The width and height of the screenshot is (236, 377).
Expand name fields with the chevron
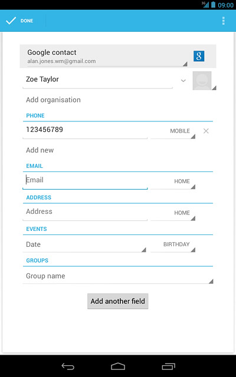(183, 81)
